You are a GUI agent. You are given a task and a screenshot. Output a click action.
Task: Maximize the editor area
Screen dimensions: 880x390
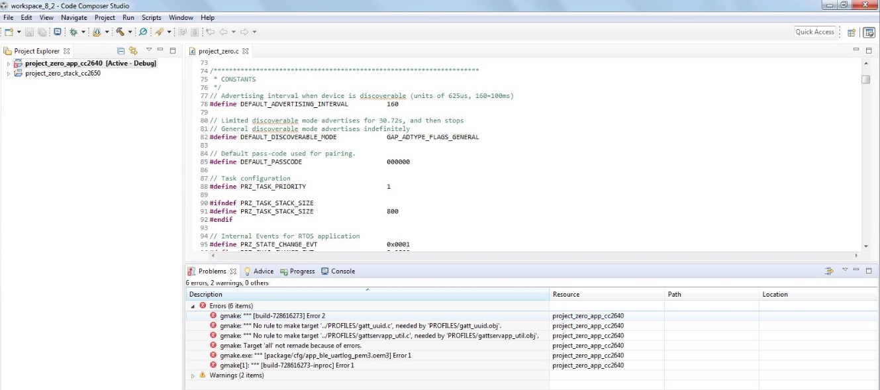(x=869, y=50)
